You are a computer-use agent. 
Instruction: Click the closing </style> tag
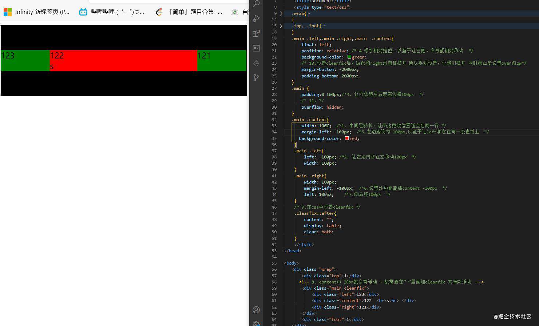point(304,245)
